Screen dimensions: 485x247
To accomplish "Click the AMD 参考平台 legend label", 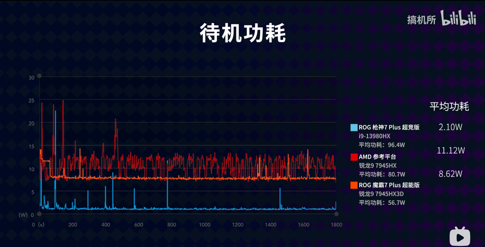I will pos(377,157).
